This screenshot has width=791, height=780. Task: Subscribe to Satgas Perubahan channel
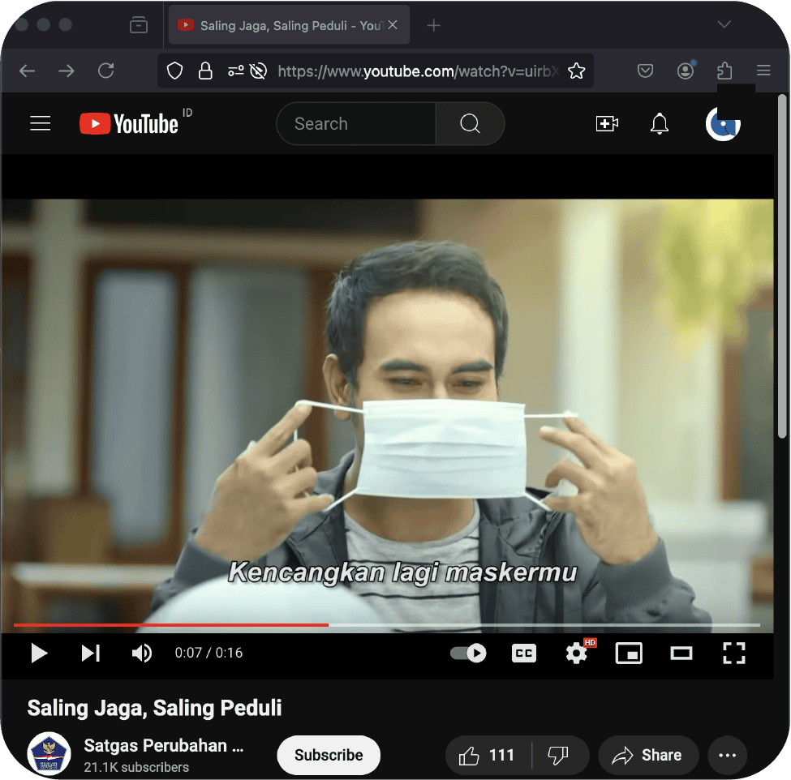pos(329,756)
